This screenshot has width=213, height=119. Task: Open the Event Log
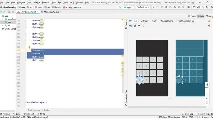tap(188, 114)
